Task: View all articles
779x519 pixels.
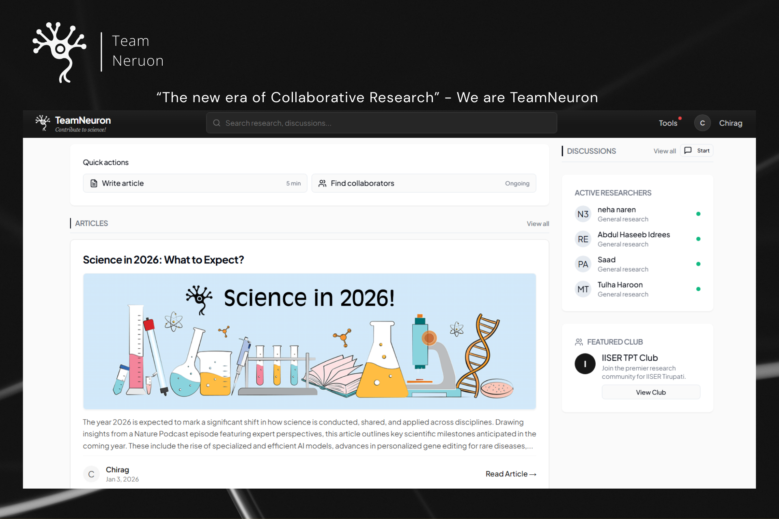Action: (538, 223)
